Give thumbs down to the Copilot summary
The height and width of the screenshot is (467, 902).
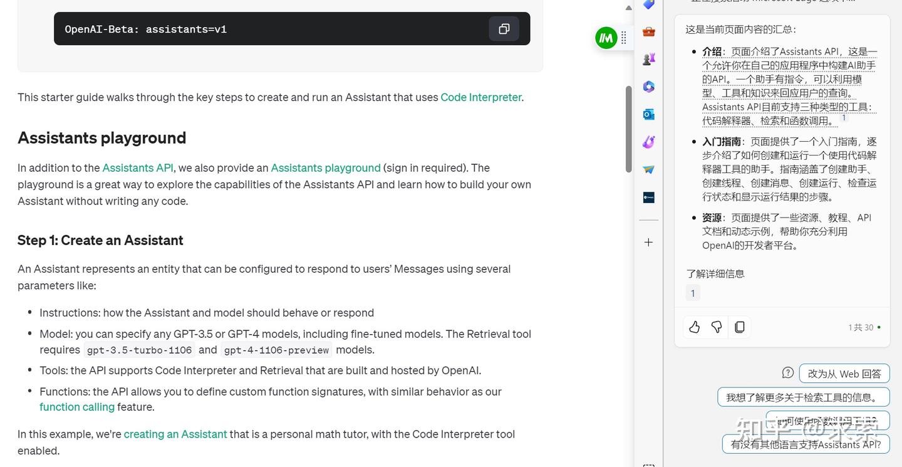[x=717, y=327]
